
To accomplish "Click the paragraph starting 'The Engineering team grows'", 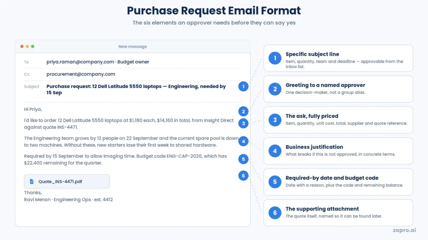I will click(x=131, y=142).
